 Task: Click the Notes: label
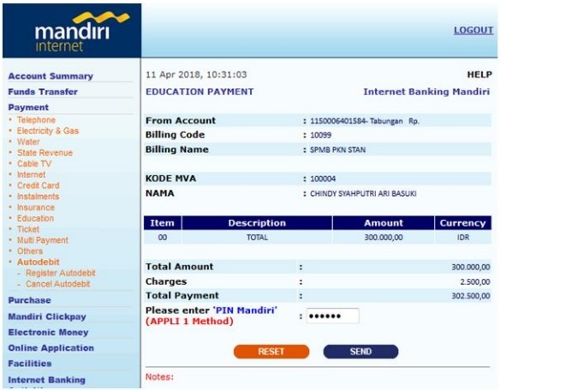159,377
